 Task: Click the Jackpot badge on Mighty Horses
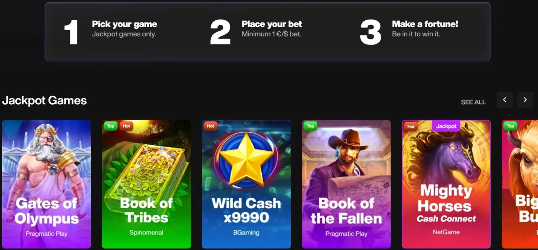point(446,126)
